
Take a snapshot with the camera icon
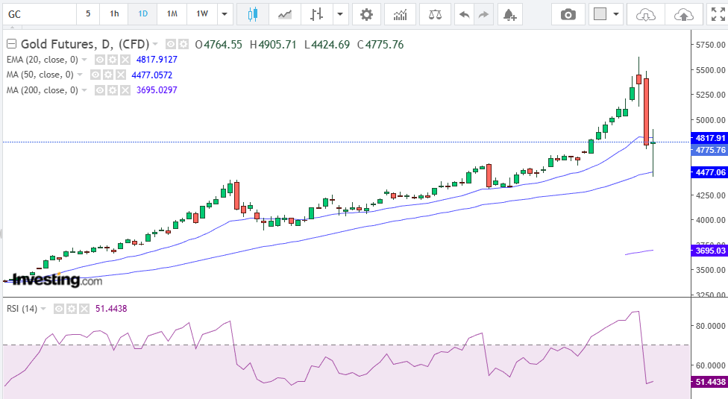568,14
